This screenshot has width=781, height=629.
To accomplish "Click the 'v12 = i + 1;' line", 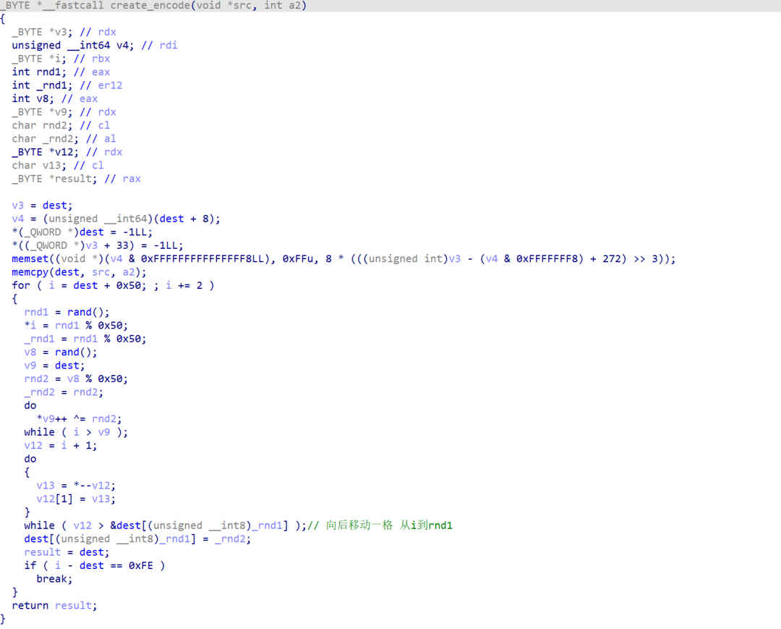I will [x=61, y=446].
